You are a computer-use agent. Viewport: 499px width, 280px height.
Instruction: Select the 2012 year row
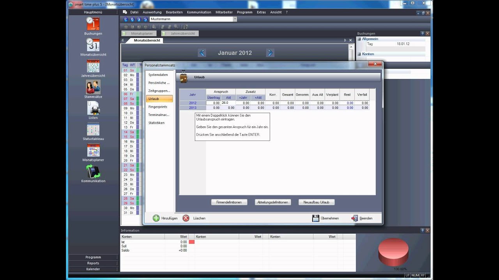click(193, 103)
